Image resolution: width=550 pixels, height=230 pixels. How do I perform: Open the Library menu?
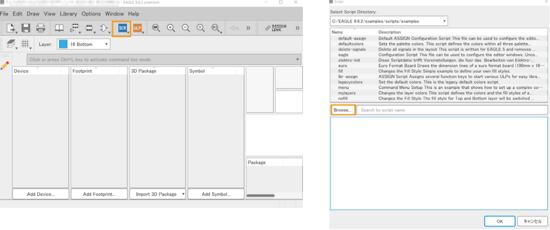[x=68, y=14]
